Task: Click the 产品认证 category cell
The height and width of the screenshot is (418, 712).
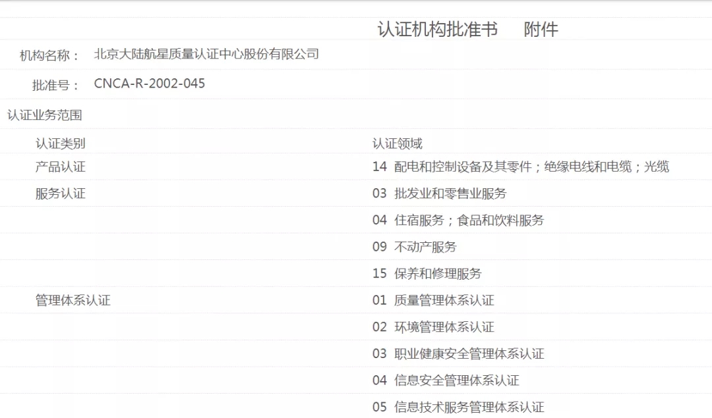Action: coord(60,167)
